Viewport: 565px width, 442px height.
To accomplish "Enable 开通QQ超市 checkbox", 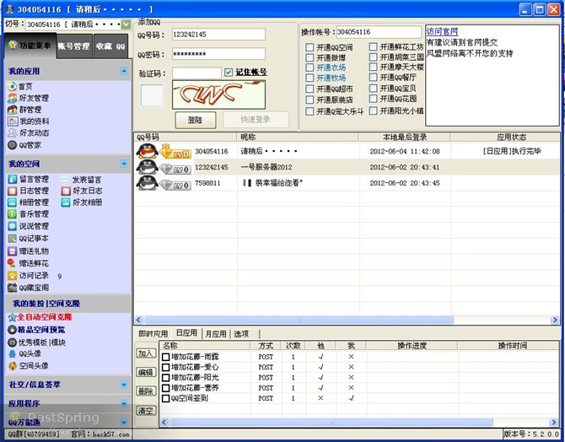I will click(x=309, y=89).
